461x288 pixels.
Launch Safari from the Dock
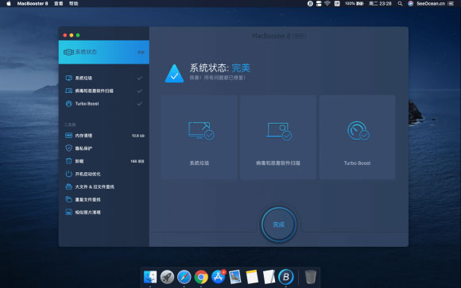click(184, 277)
